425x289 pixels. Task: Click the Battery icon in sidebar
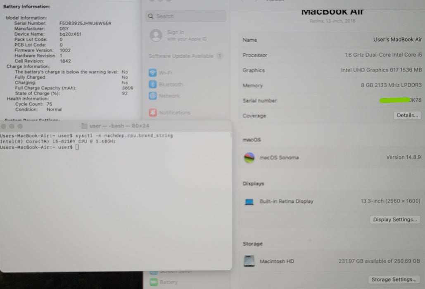[x=154, y=282]
